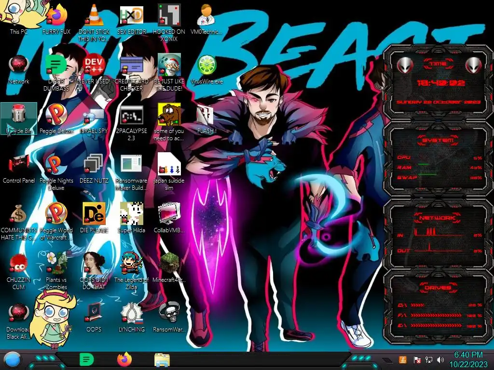This screenshot has height=370, width=494.
Task: Select the CollabVMB monitor shortcut
Action: point(169,218)
